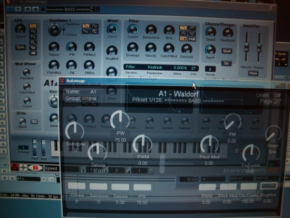Enable the 24dB filter slope
This screenshot has height=218, width=290.
(192, 39)
